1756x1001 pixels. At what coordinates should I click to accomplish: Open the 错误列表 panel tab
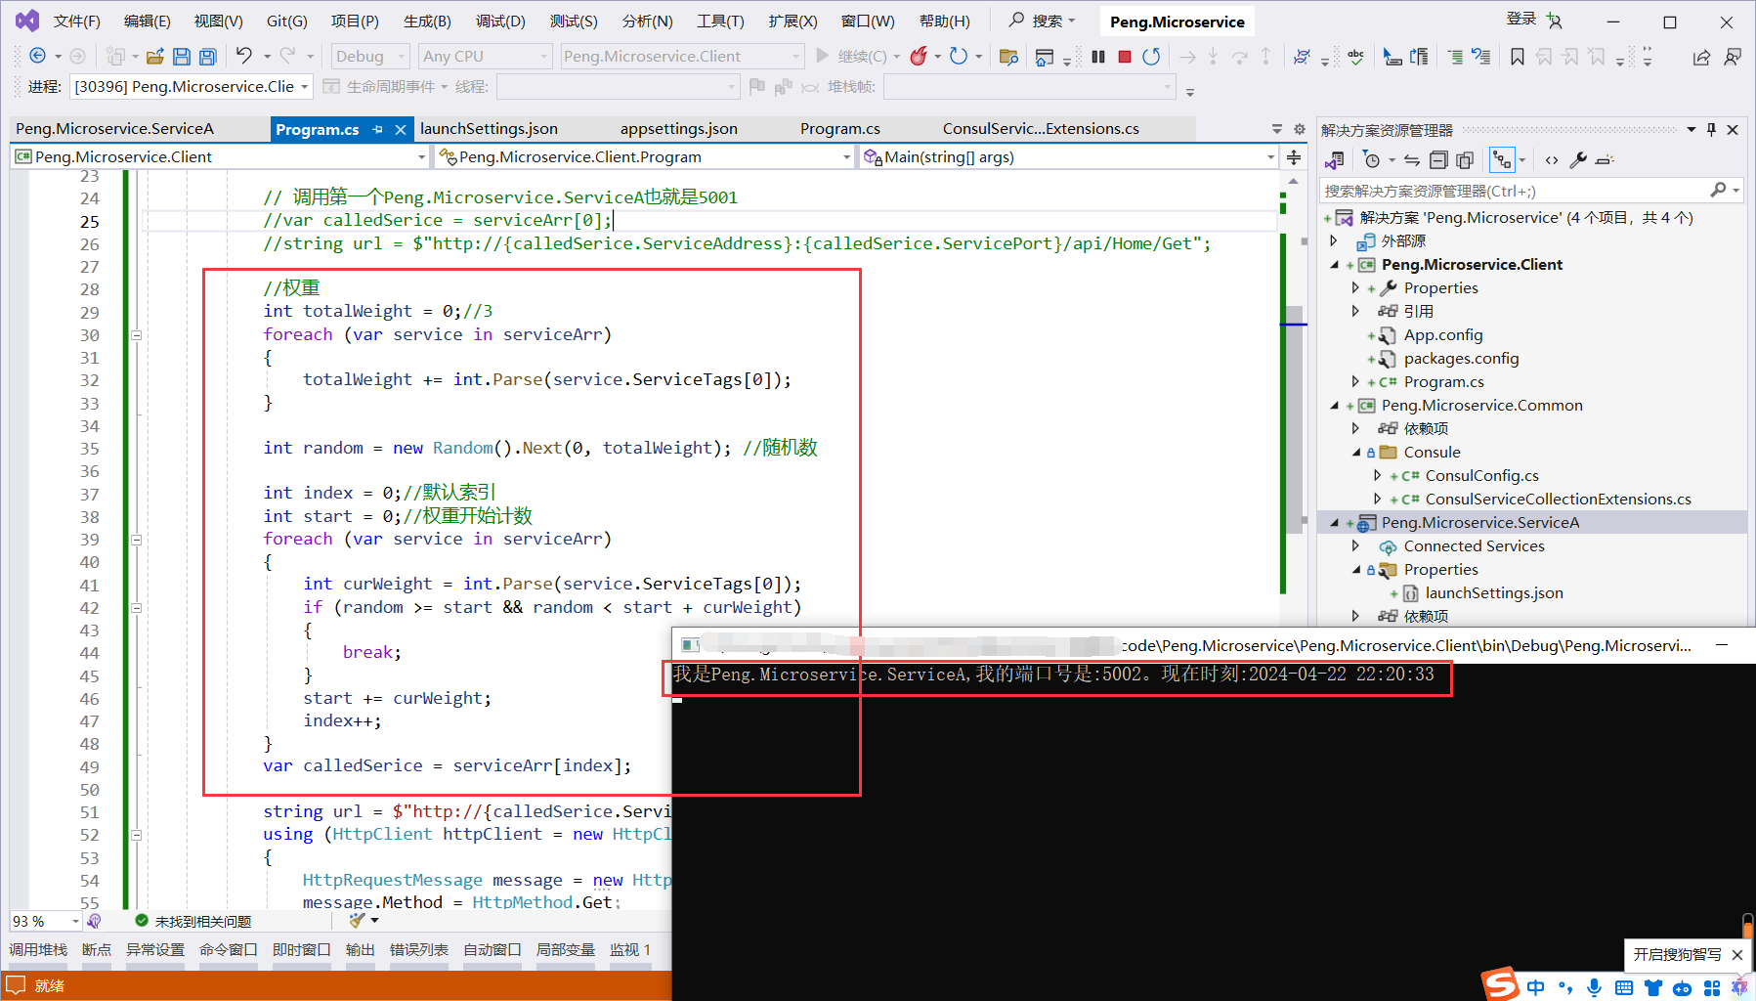tap(419, 950)
